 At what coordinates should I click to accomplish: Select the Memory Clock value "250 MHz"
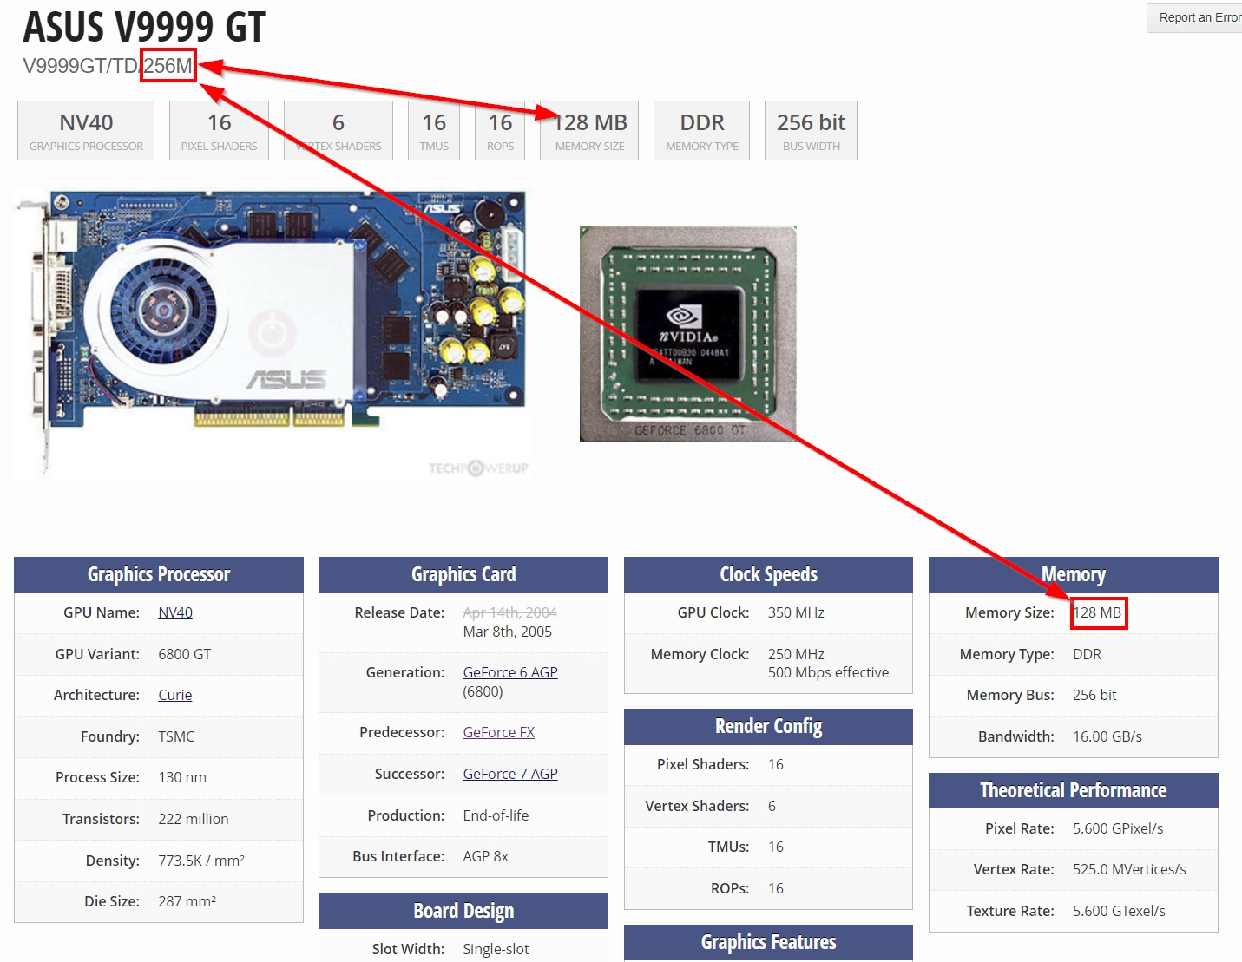pyautogui.click(x=796, y=654)
